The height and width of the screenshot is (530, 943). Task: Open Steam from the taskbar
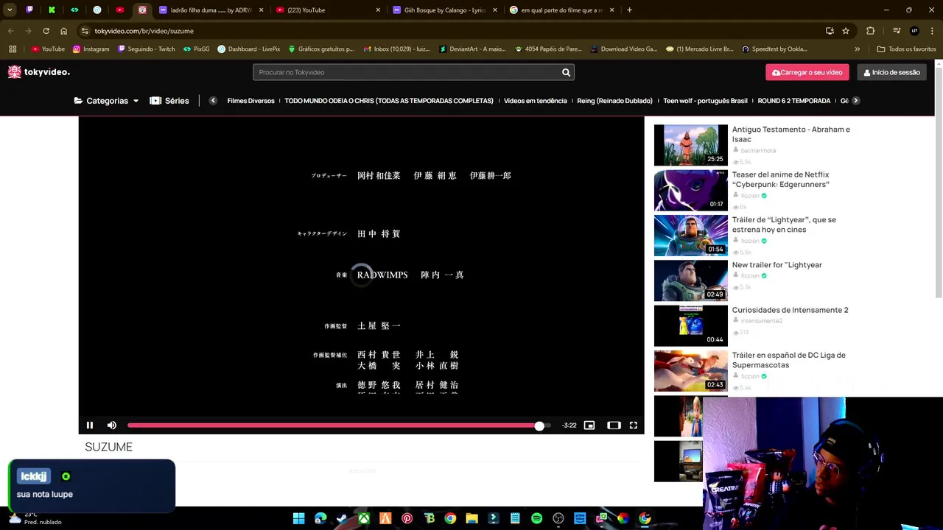tap(342, 518)
